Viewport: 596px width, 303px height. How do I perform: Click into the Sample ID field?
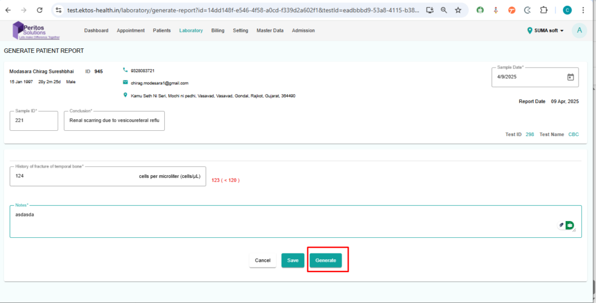[34, 121]
